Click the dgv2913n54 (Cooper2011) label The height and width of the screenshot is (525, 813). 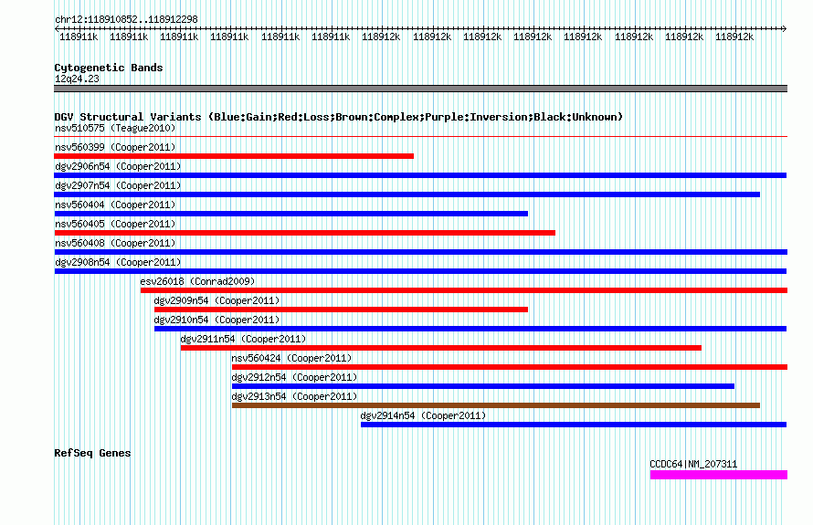point(294,396)
